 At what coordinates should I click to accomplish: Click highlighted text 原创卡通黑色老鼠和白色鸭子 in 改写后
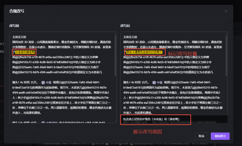pos(144,52)
